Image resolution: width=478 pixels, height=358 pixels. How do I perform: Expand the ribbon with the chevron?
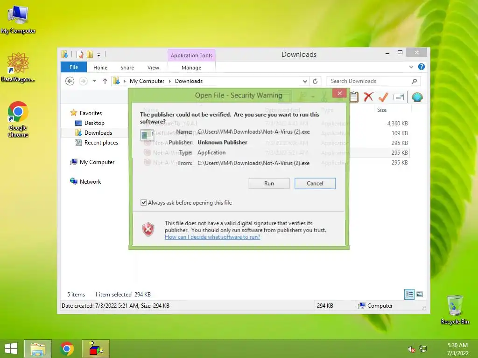coord(411,67)
